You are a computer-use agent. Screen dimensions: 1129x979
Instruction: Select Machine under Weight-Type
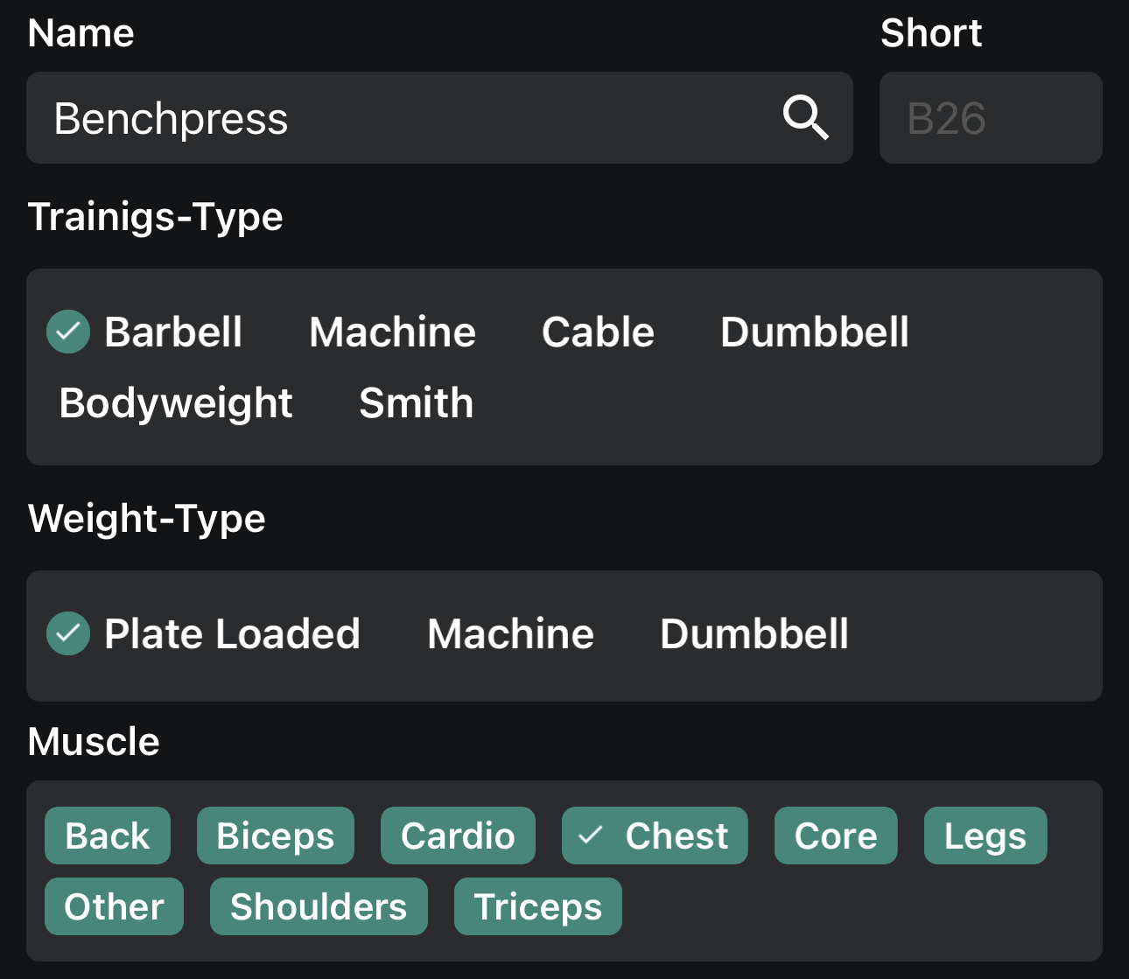coord(510,633)
